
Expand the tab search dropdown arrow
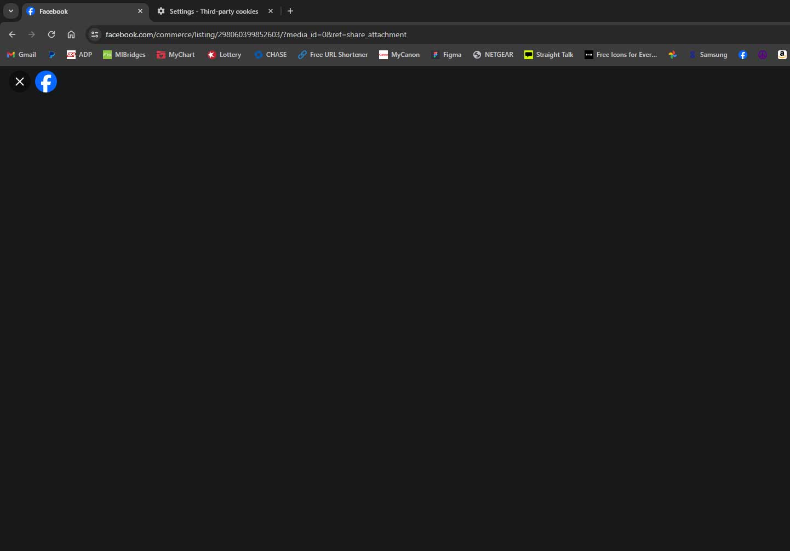[x=10, y=11]
